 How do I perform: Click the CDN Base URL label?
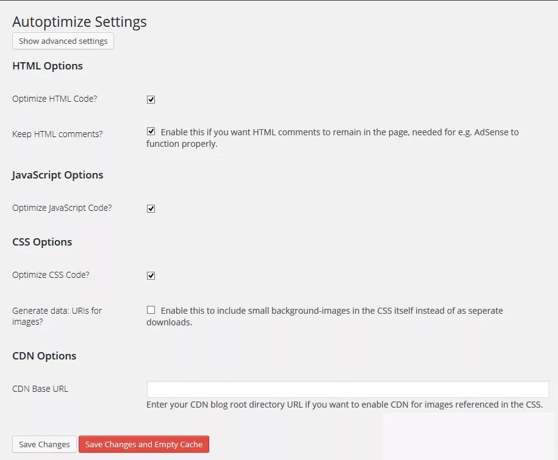[40, 389]
